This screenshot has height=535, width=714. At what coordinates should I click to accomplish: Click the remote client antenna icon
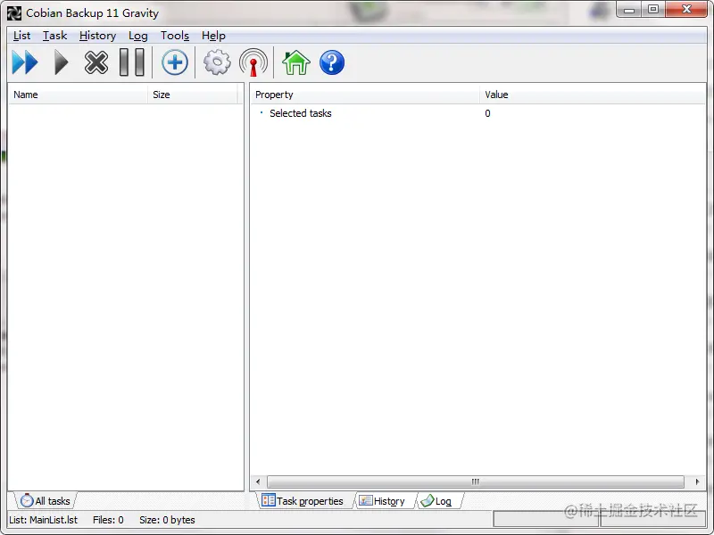[253, 62]
